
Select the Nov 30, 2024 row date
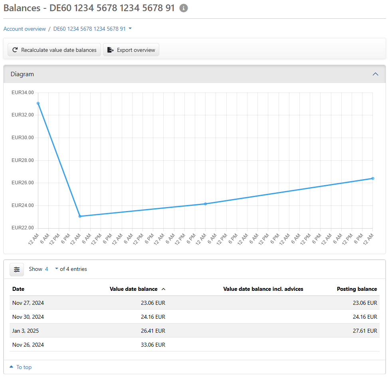click(x=28, y=317)
